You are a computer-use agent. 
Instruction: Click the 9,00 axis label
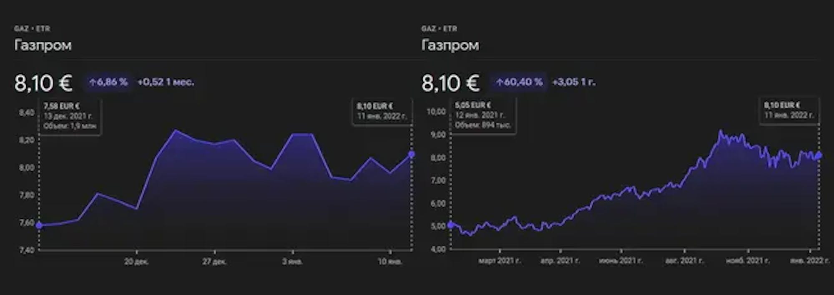438,135
